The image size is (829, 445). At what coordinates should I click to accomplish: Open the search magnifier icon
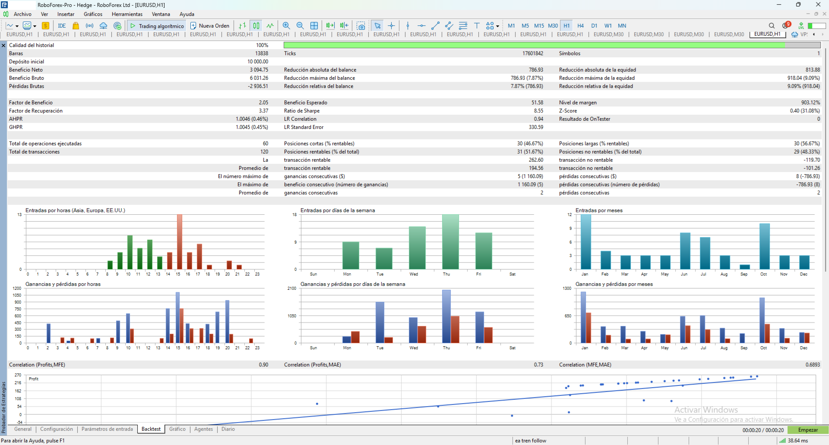coord(772,26)
